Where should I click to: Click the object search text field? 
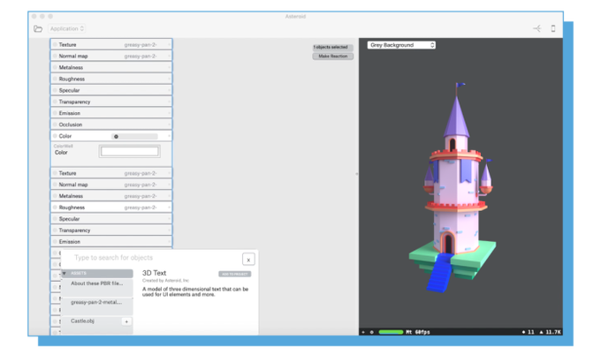click(x=150, y=258)
